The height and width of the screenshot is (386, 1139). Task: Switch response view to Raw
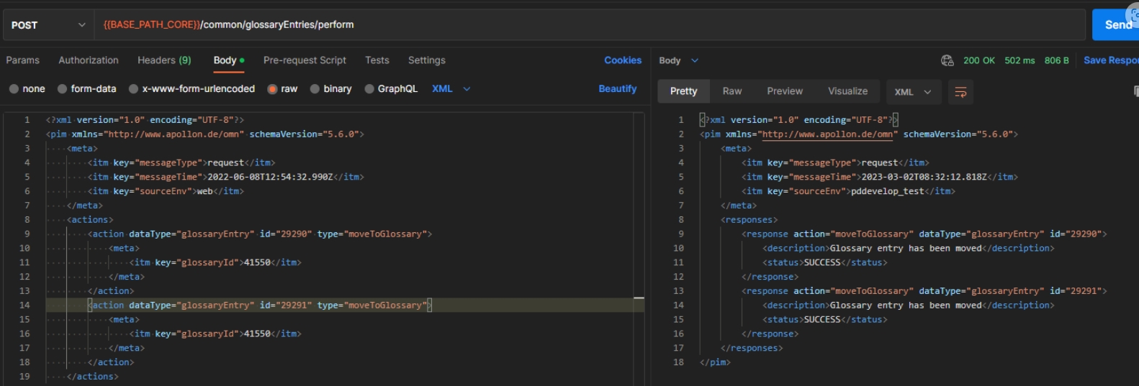(x=731, y=91)
